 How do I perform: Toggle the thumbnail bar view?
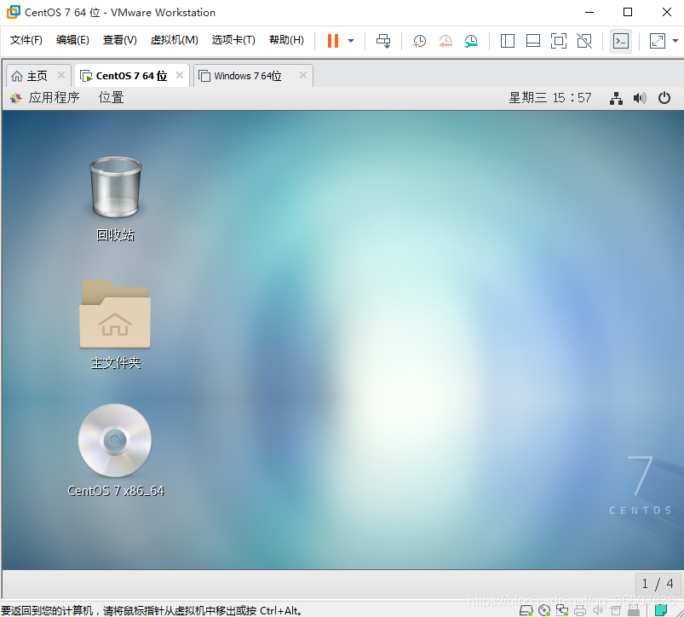[x=533, y=41]
